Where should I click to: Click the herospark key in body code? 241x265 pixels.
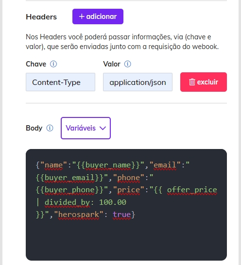(79, 215)
